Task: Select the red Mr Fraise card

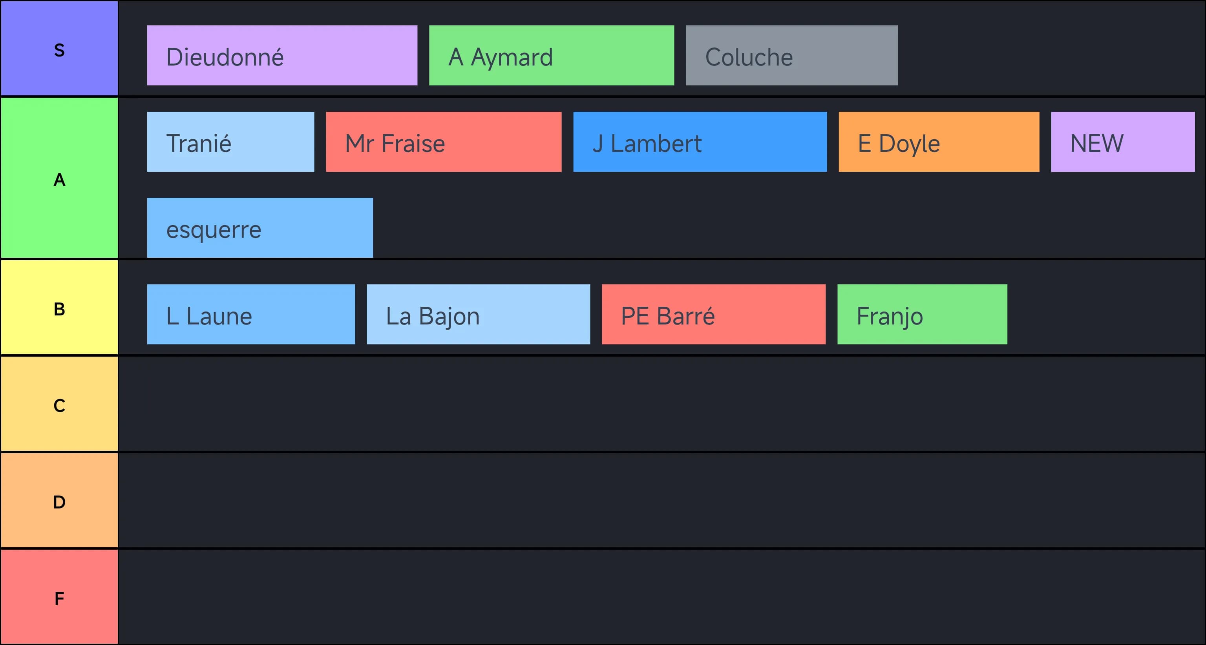Action: [x=443, y=142]
